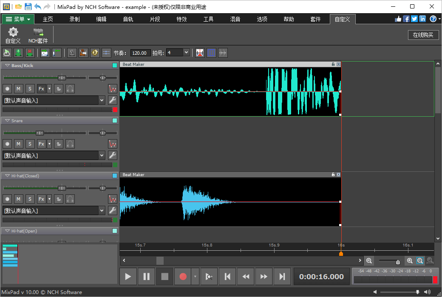
Task: Switch to the 帮助 tab
Action: [289, 19]
